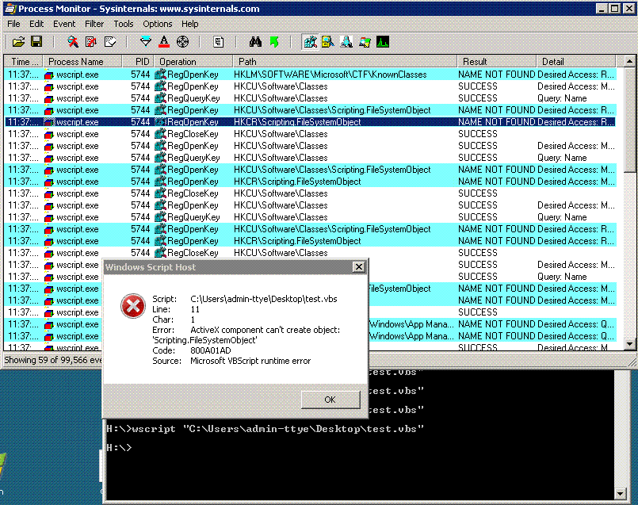This screenshot has height=505, width=638.
Task: Click the Process Monitor title bar icon
Action: [x=10, y=8]
